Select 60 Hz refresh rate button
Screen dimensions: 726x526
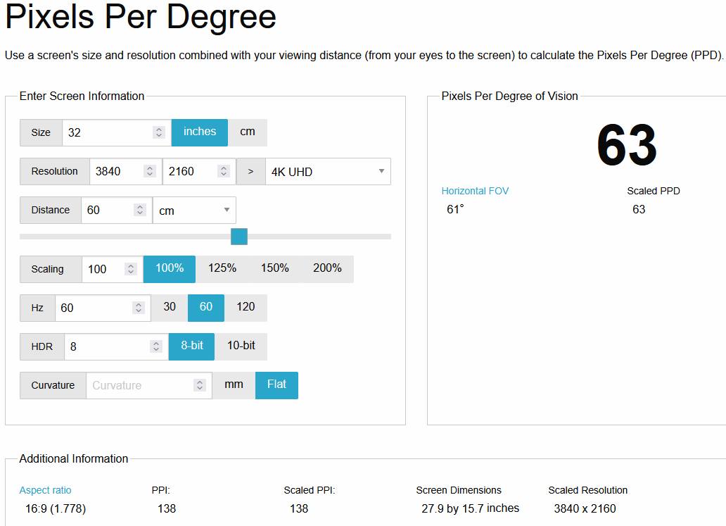[206, 308]
